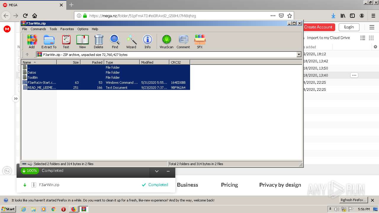Screen dimensions: 379x213
Task: Open Firefox downloads arrow
Action: (333, 16)
